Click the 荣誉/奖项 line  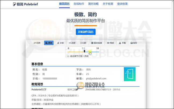pos(42,100)
